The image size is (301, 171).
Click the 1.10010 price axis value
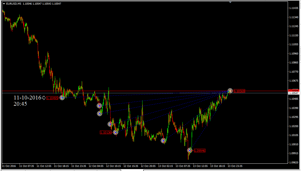point(294,144)
